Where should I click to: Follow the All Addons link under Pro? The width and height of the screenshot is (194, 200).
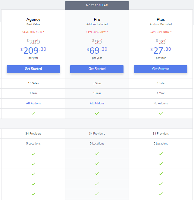pyautogui.click(x=97, y=103)
